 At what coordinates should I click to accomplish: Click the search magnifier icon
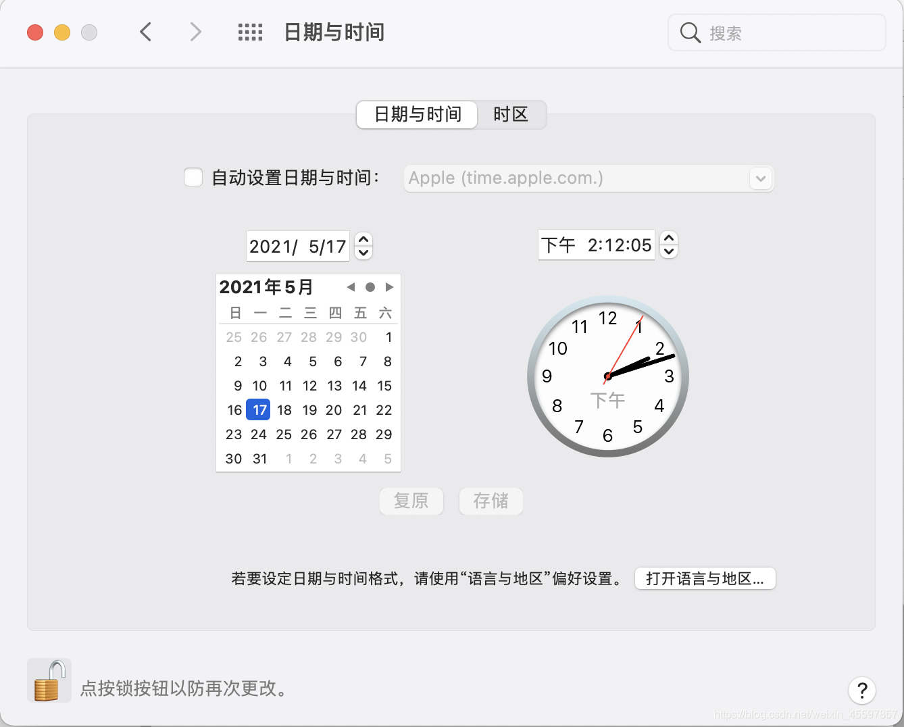click(x=690, y=32)
